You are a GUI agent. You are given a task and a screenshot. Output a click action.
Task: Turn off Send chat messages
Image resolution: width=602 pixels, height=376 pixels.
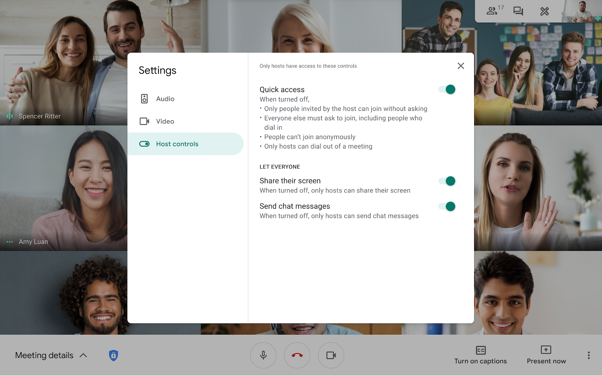(448, 206)
